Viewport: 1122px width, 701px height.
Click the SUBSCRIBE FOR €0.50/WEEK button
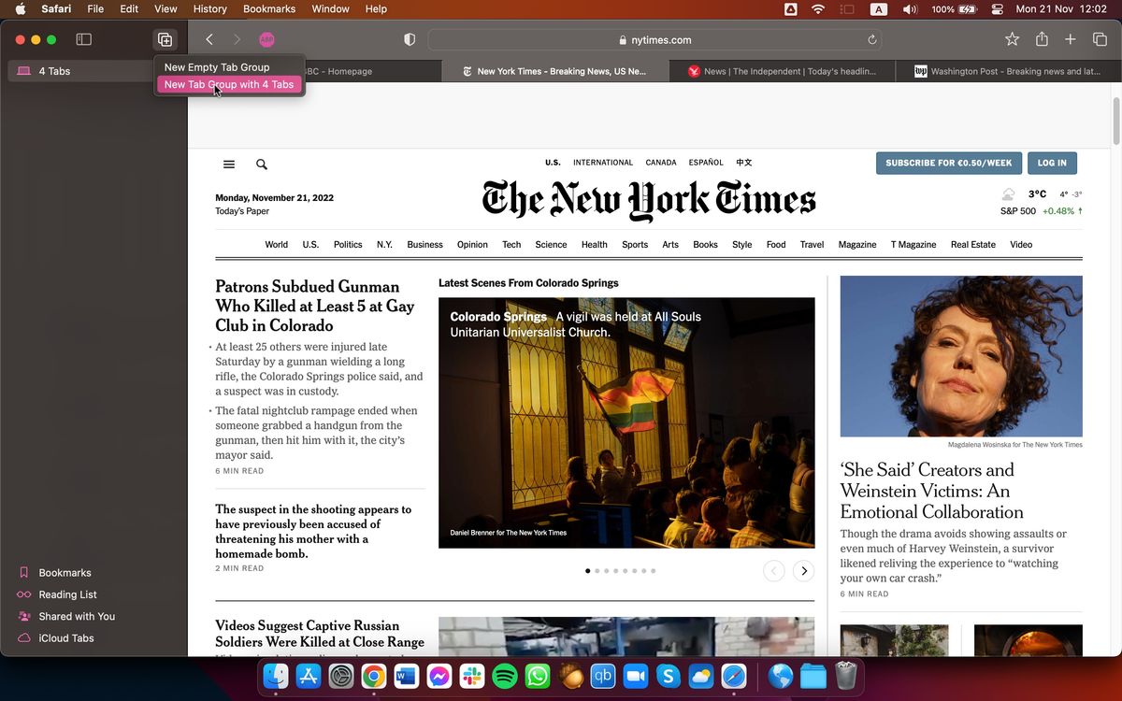point(948,163)
